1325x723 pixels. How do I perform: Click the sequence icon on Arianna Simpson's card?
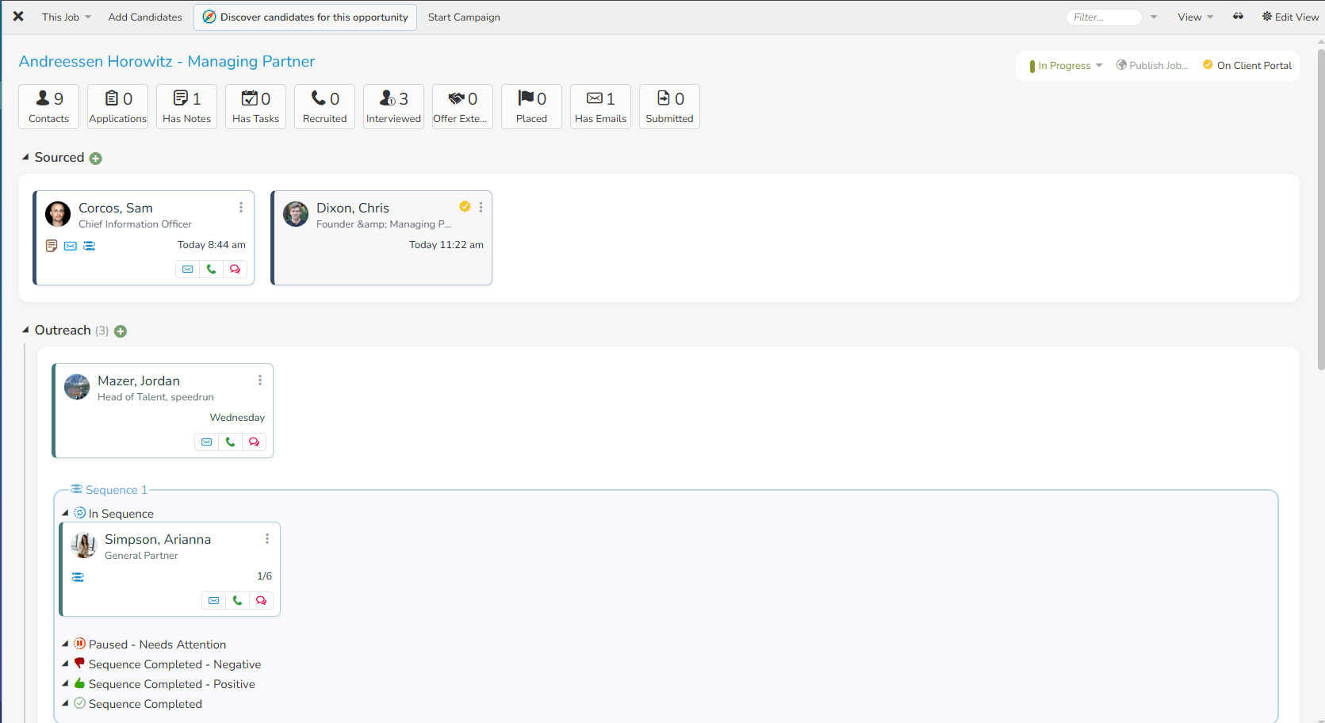click(x=78, y=576)
